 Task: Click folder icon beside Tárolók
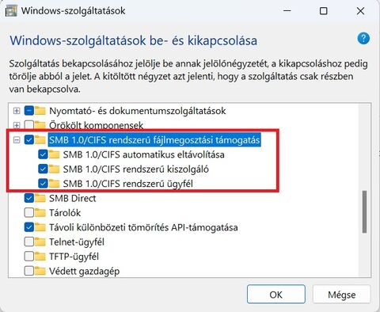pos(40,212)
